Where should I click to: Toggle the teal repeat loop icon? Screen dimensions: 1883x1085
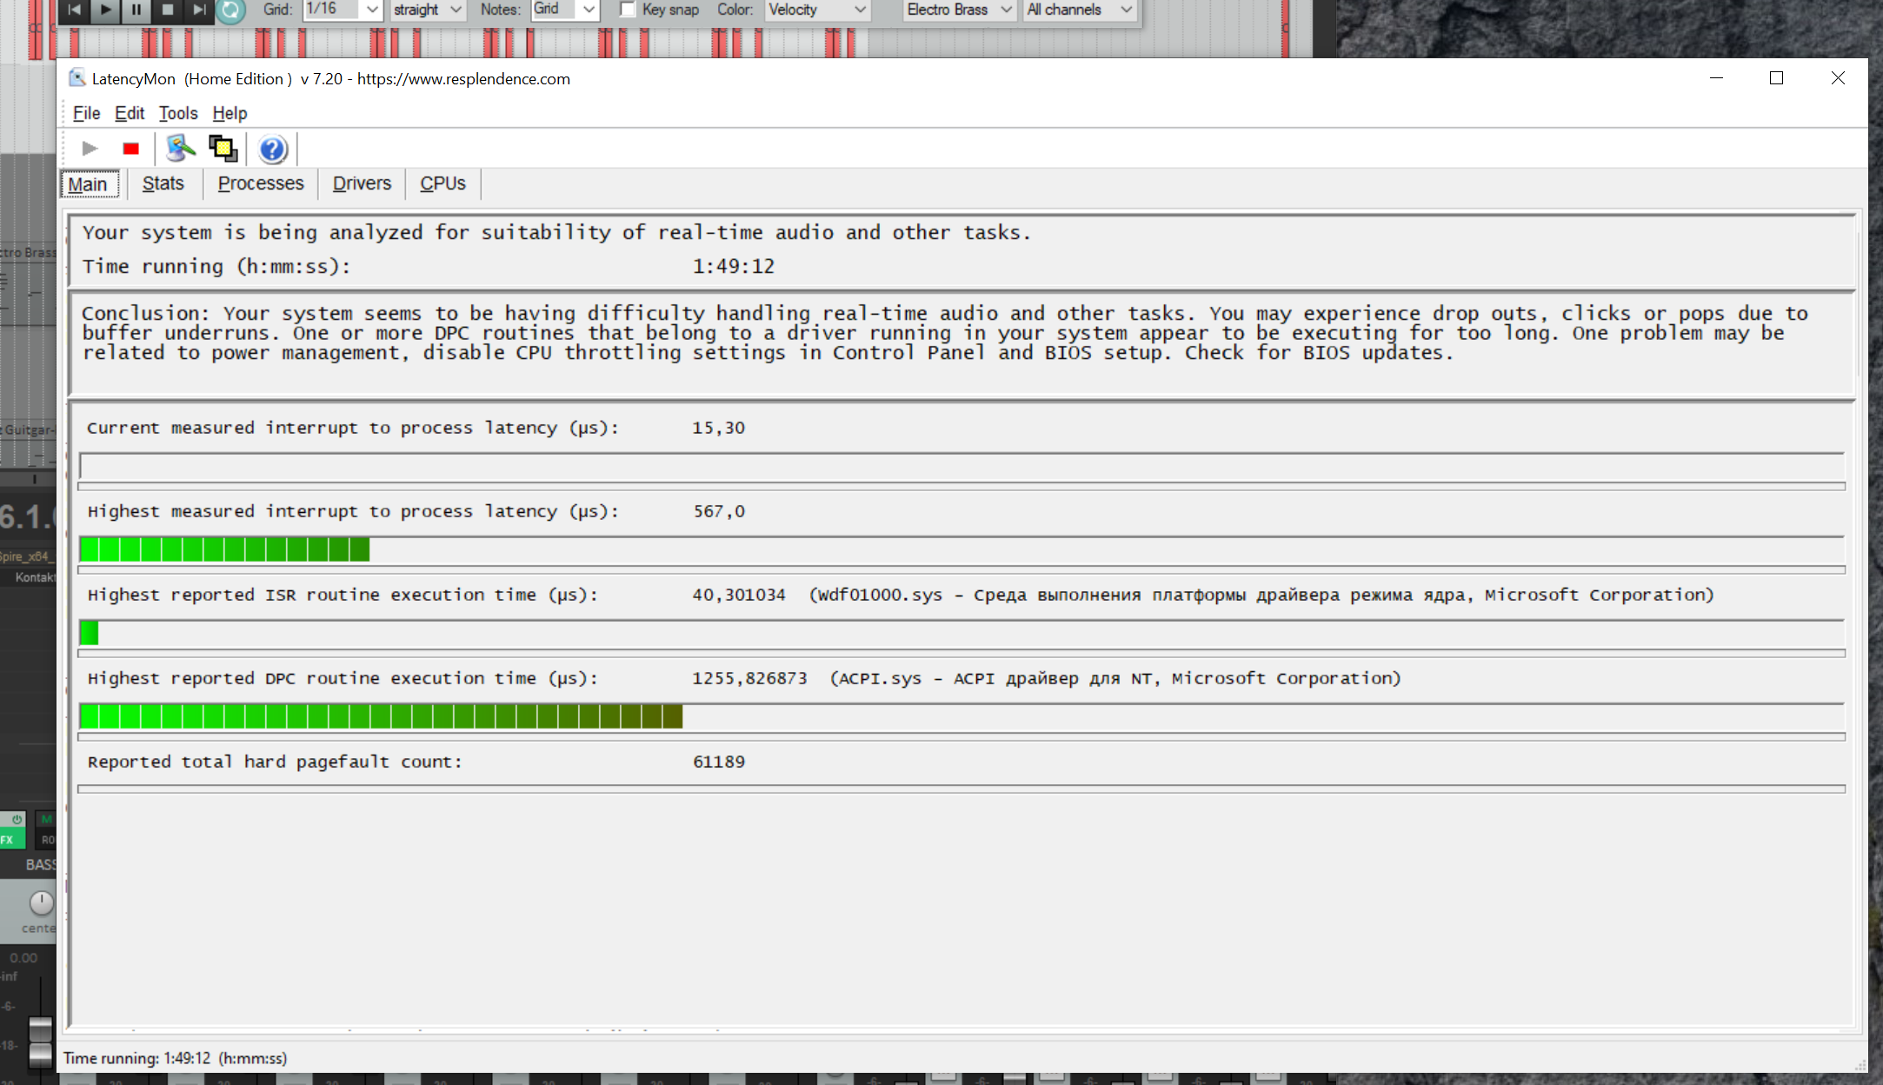point(230,10)
